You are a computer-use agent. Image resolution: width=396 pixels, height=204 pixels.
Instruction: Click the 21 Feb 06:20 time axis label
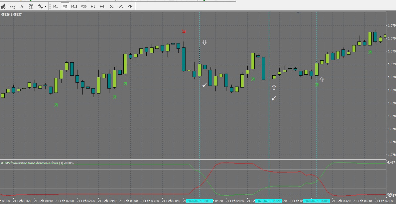pos(342,201)
